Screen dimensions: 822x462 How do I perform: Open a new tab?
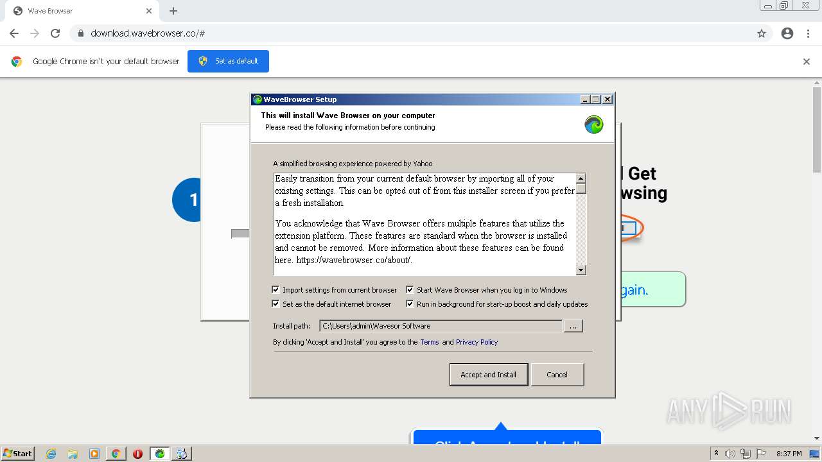tap(173, 11)
